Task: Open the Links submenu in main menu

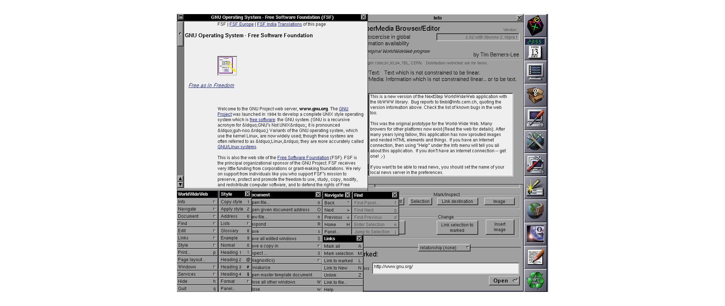Action: click(197, 238)
